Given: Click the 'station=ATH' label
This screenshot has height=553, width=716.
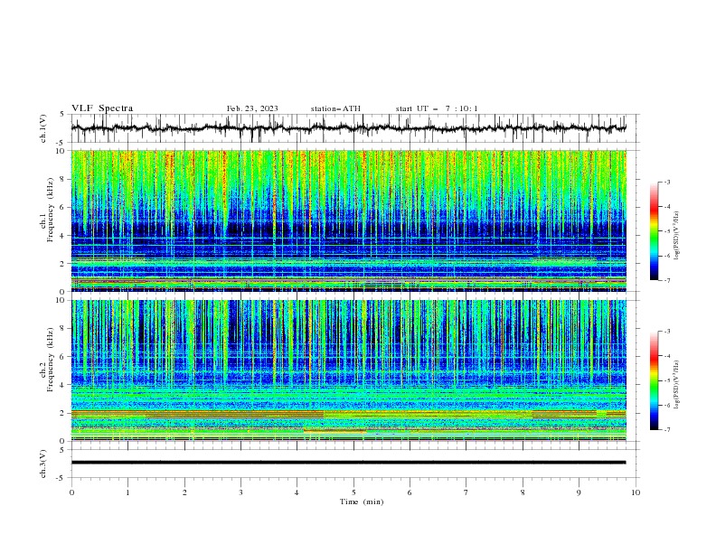Looking at the screenshot, I should coord(335,108).
